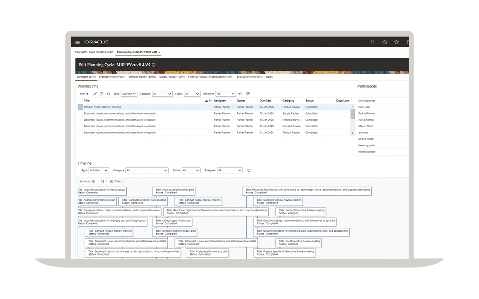Viewport: 479px width, 299px height.
Task: Close the Planning Cycle: MBP FY2028 JAN tab
Action: 159,52
